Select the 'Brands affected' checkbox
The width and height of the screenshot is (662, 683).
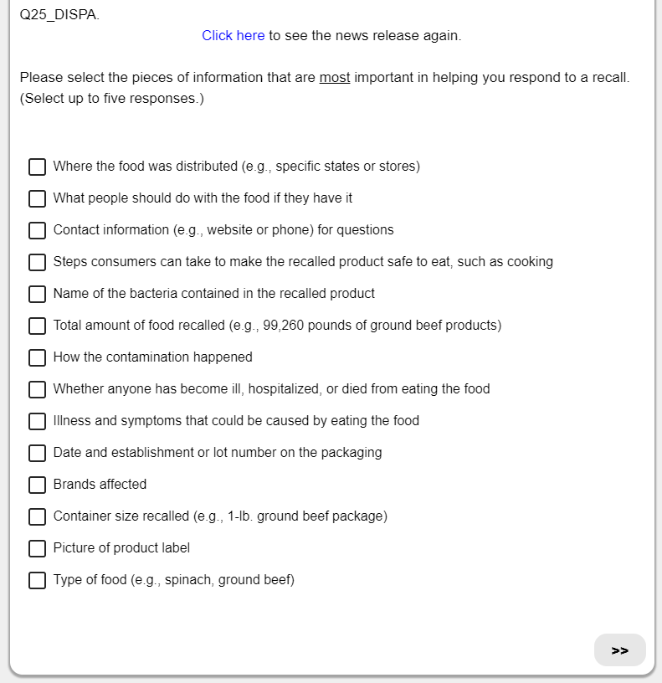38,485
